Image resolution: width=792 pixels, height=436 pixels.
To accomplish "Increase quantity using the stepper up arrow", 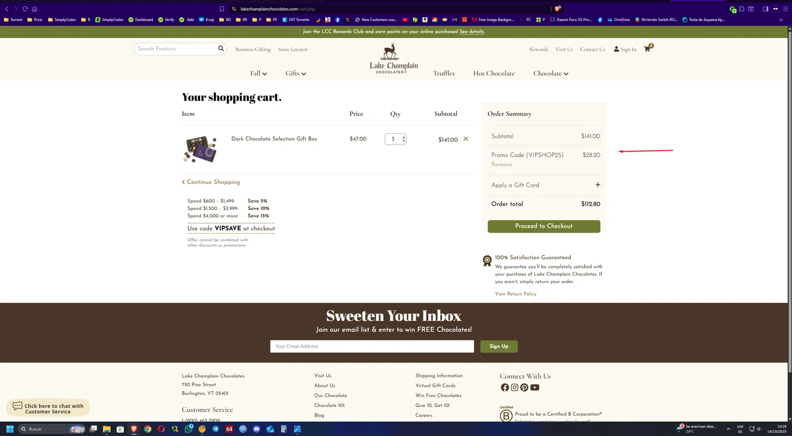I will pyautogui.click(x=403, y=137).
